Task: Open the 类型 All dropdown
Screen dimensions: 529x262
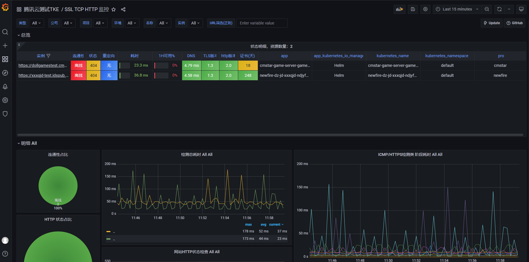Action: [x=37, y=23]
